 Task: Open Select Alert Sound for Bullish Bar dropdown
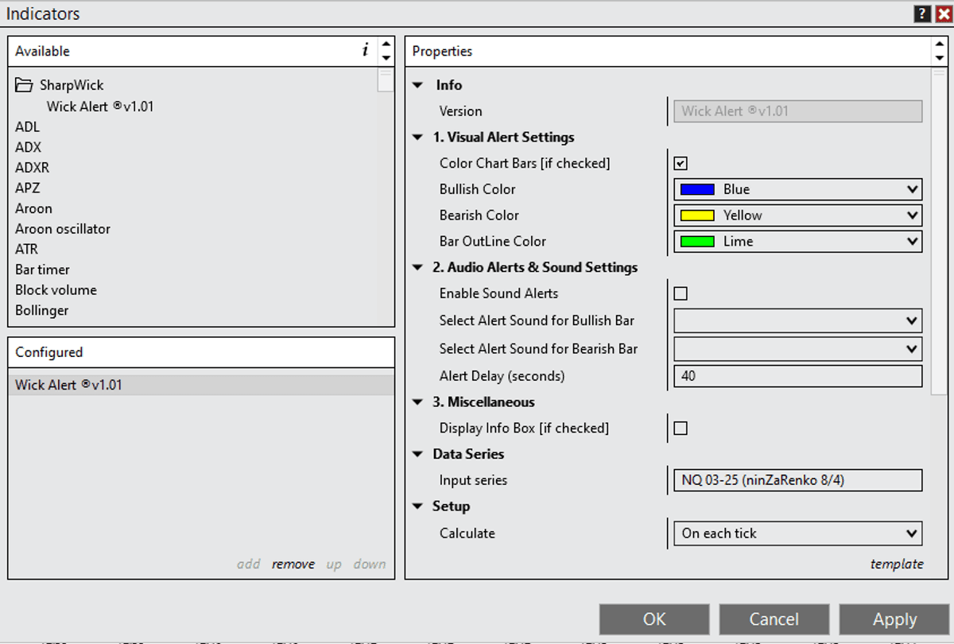click(x=911, y=320)
